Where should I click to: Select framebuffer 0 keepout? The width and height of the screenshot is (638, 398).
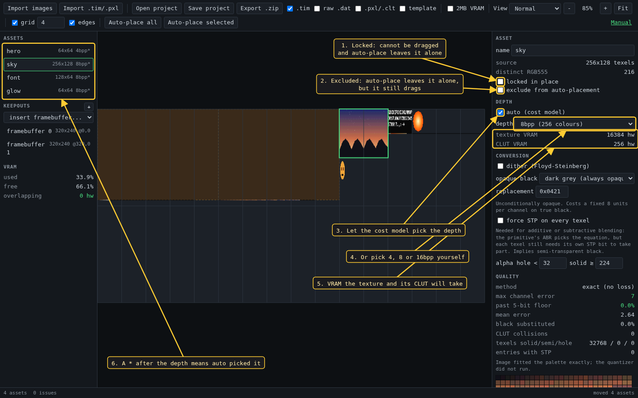pyautogui.click(x=49, y=131)
